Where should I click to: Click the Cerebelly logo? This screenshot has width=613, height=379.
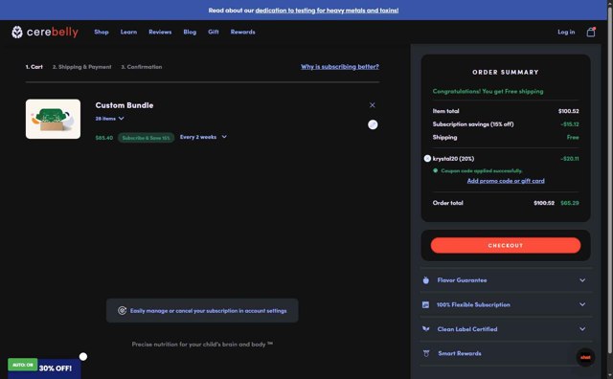click(45, 32)
